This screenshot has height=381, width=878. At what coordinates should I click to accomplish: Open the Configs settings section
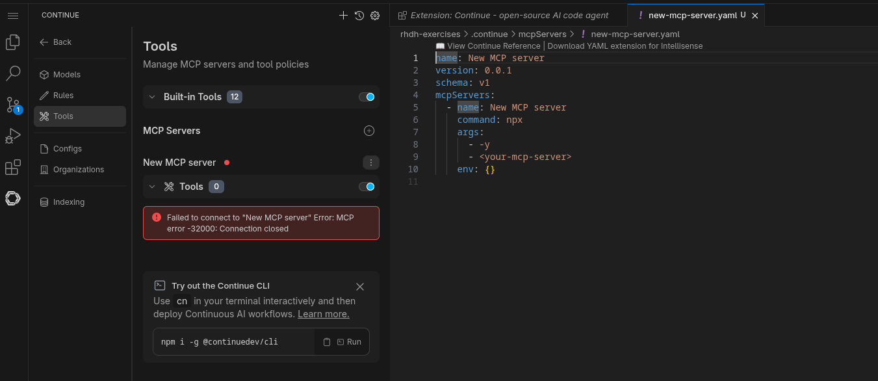[x=80, y=149]
